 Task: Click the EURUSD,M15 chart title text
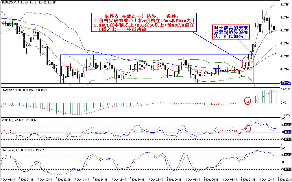(x=10, y=3)
